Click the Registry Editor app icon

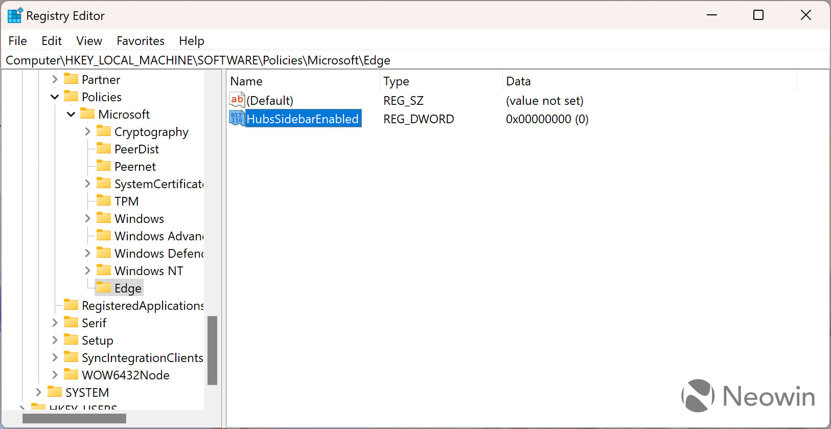click(x=15, y=15)
